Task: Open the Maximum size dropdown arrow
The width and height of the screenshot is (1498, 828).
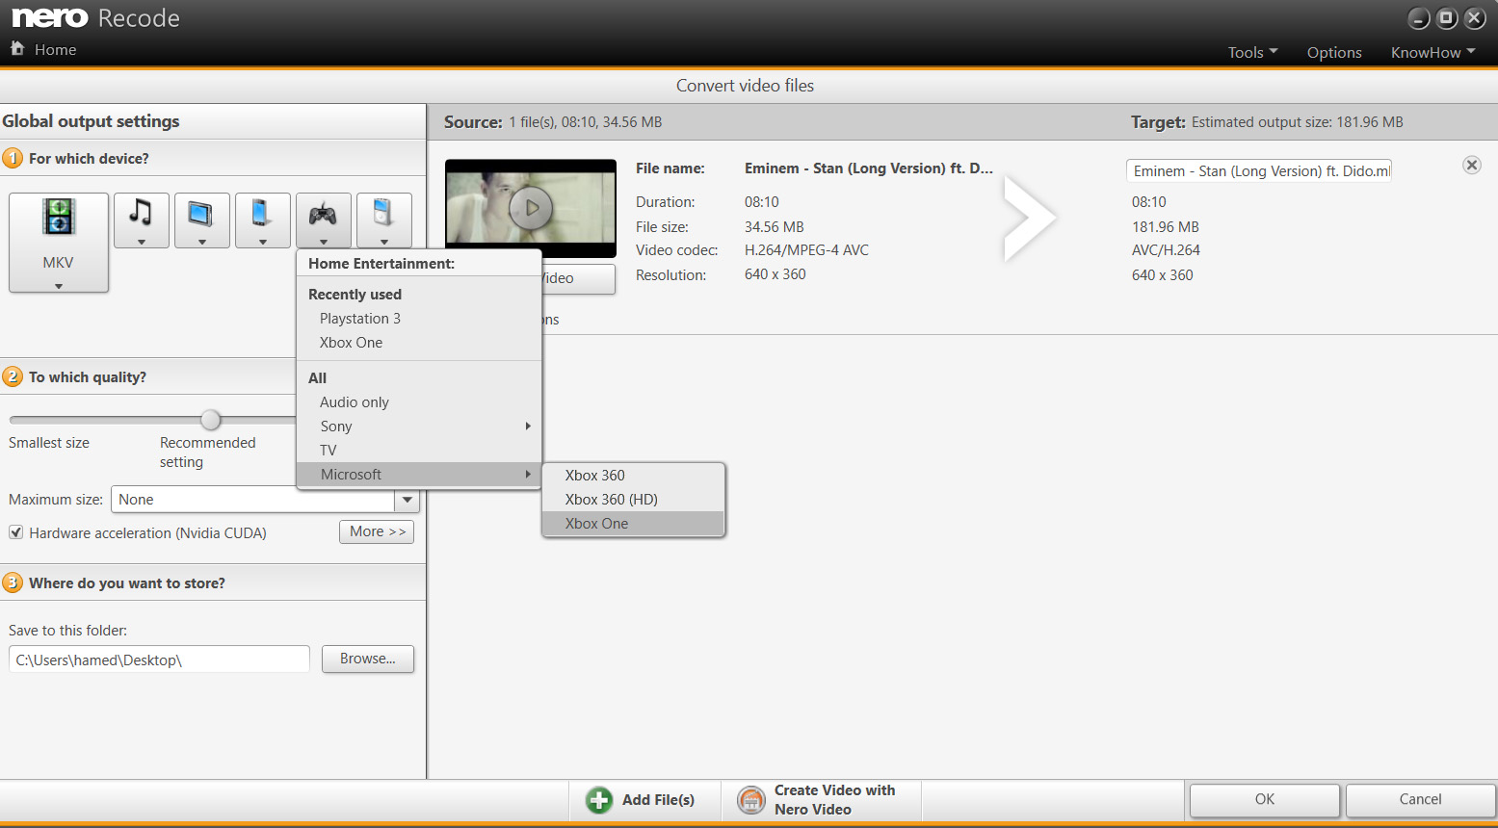Action: (407, 500)
